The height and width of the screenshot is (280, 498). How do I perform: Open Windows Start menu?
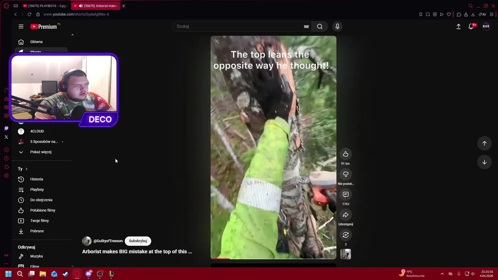pyautogui.click(x=8, y=274)
